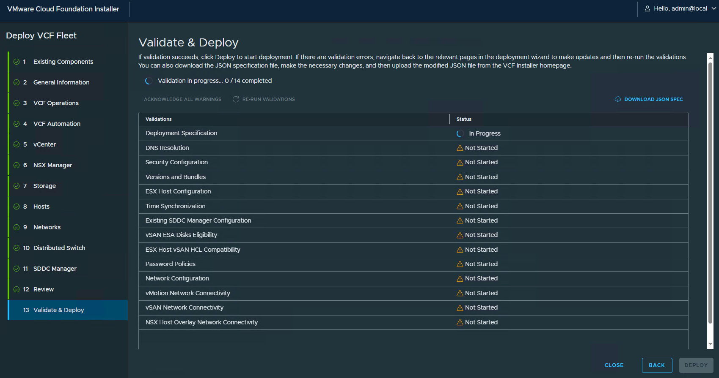Click the General Information completed check icon

click(x=17, y=82)
